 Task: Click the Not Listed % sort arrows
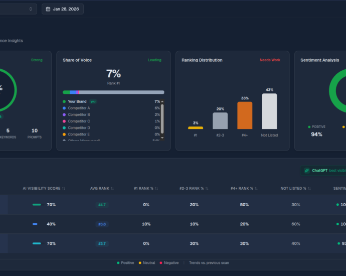pos(309,189)
